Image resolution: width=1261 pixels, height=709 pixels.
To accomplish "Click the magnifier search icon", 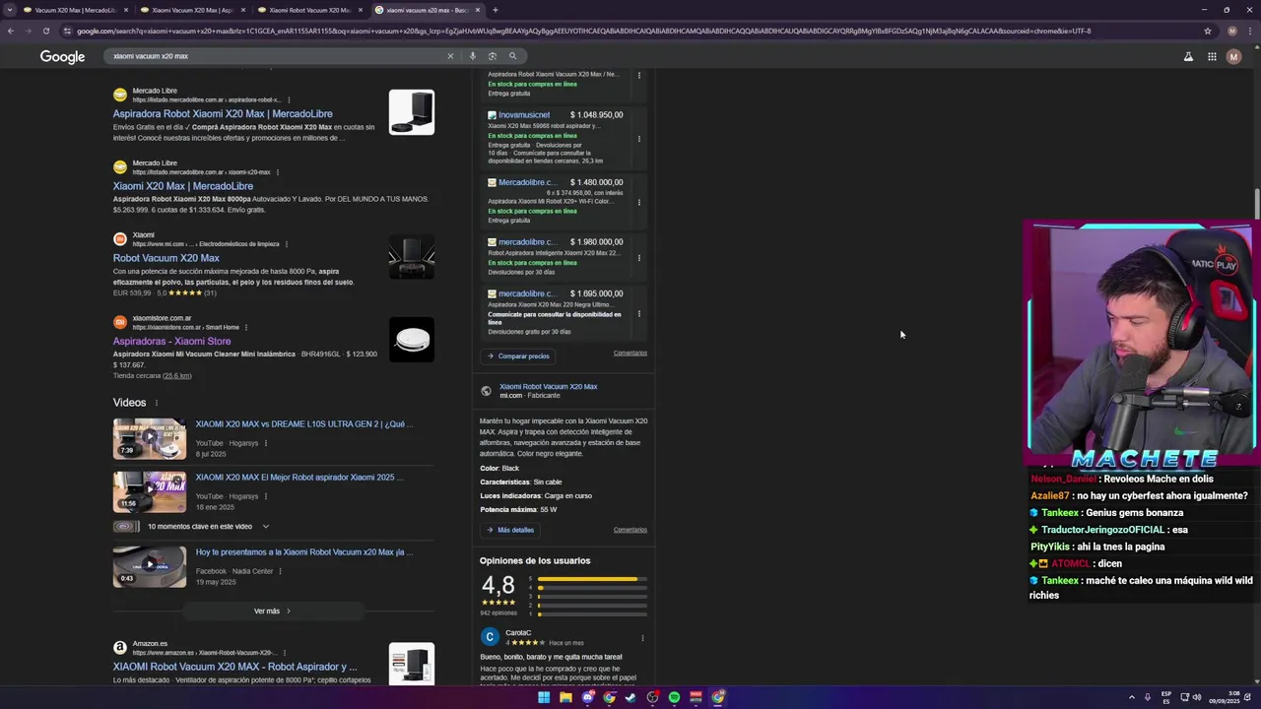I will click(x=512, y=56).
